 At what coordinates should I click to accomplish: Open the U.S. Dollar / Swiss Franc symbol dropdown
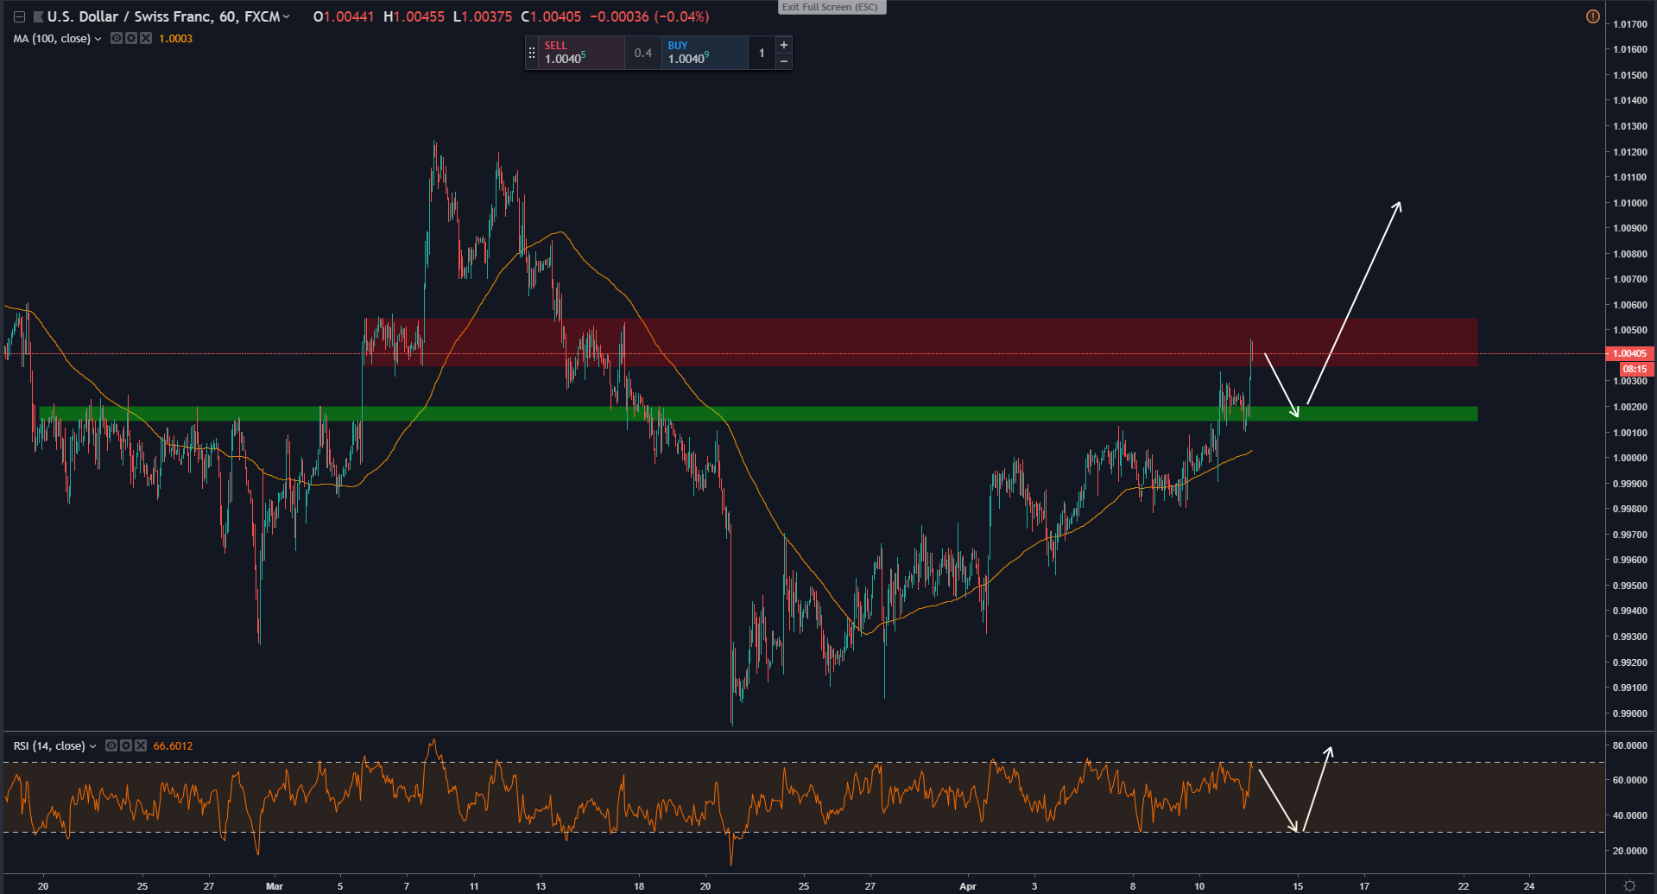coord(286,16)
